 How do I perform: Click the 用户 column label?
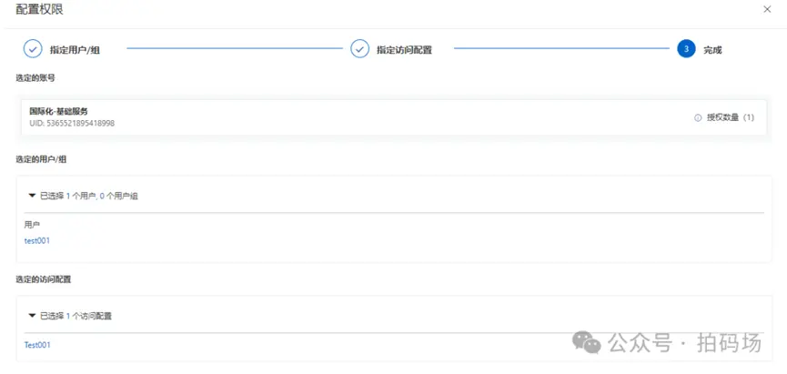coord(32,224)
